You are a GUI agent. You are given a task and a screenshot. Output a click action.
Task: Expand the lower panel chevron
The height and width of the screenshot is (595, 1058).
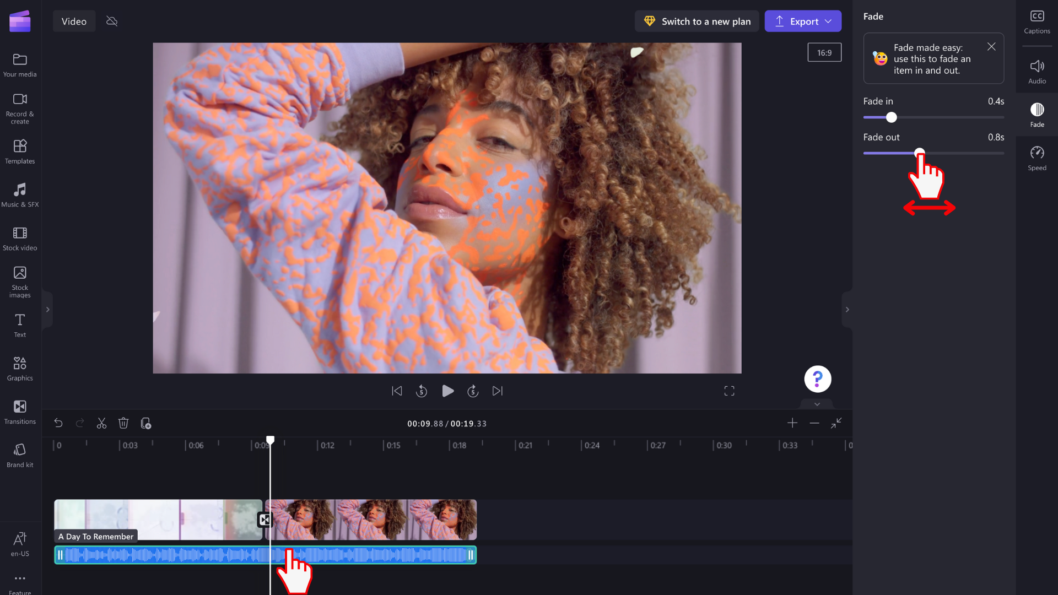click(818, 404)
